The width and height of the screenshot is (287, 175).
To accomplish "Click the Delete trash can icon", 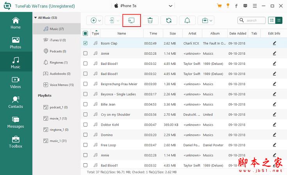I will (x=150, y=20).
